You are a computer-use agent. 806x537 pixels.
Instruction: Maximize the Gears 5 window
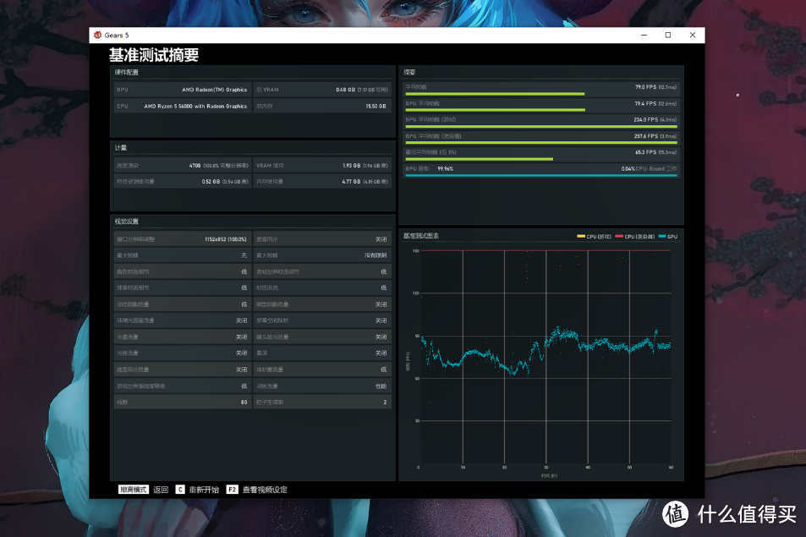point(668,35)
